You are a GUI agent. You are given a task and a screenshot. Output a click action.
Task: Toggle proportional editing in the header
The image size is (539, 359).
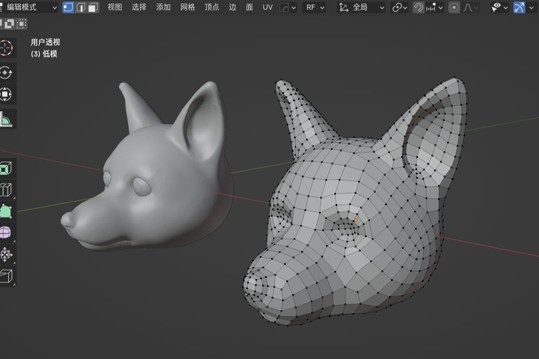(x=454, y=7)
